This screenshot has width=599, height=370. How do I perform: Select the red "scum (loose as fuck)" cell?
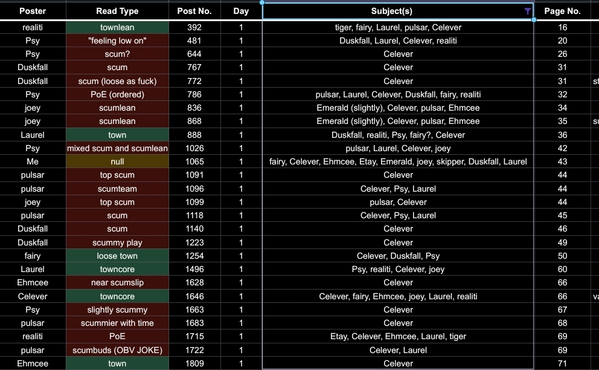[117, 81]
